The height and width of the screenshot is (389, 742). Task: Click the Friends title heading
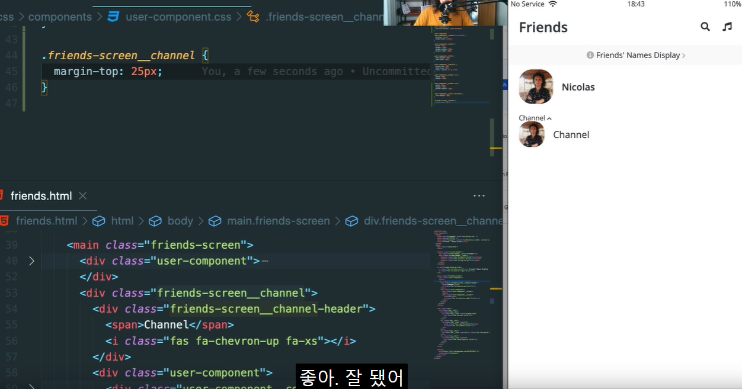[x=543, y=27]
